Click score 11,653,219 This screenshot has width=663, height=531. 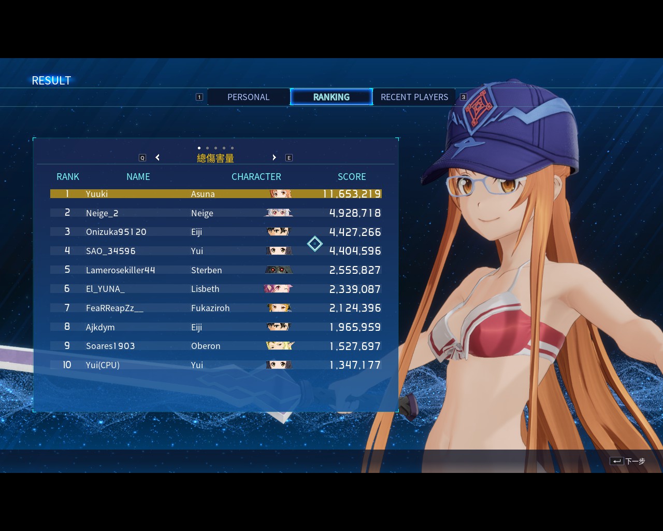point(352,194)
